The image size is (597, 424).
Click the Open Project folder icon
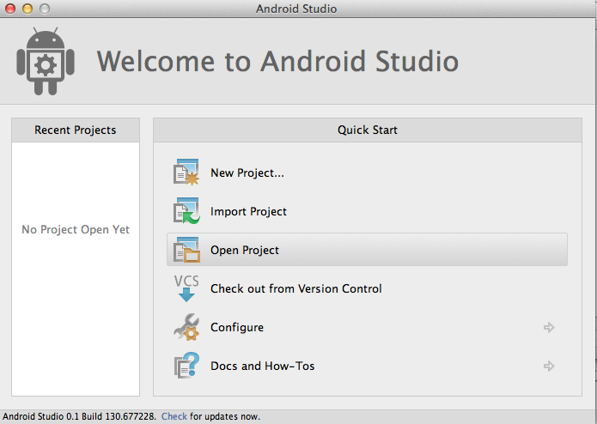[x=186, y=250]
